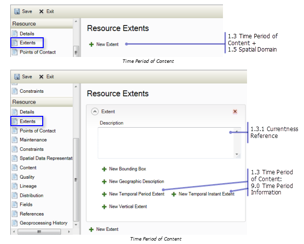Click left arrow of sidebar horizontal scrollbar
This screenshot has width=304, height=244.
(x=14, y=232)
